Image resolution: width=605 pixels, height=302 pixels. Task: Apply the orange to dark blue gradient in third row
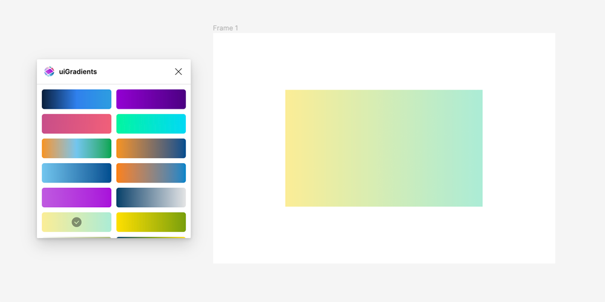tap(151, 149)
